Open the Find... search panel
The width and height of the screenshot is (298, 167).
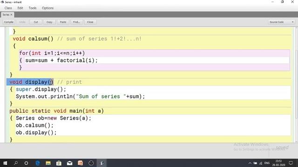[76, 22]
